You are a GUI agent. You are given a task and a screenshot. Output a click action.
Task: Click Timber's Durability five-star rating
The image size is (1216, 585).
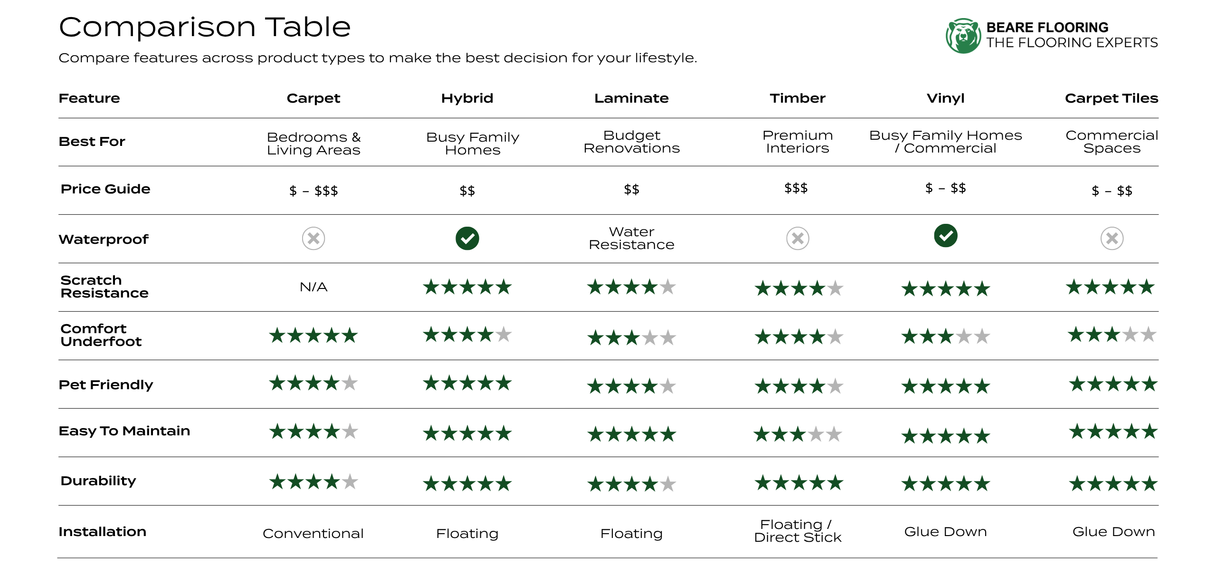tap(799, 483)
